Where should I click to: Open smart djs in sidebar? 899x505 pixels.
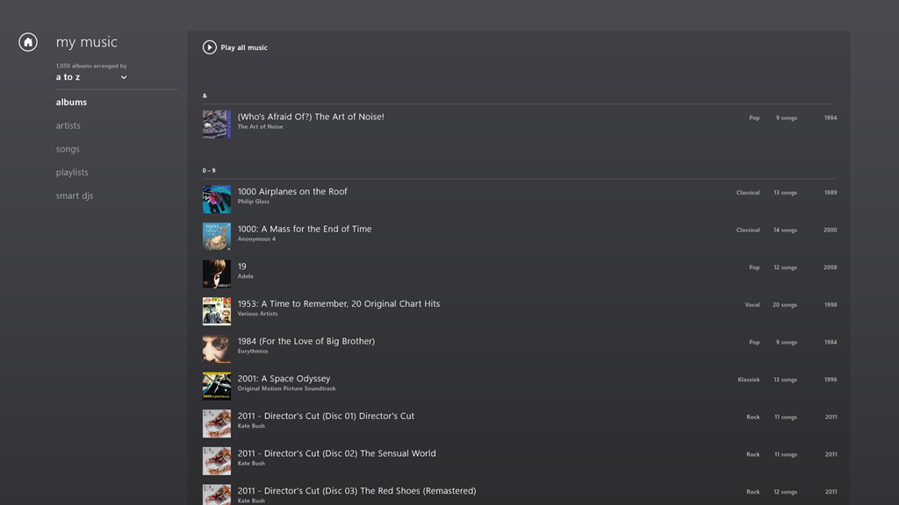point(75,196)
